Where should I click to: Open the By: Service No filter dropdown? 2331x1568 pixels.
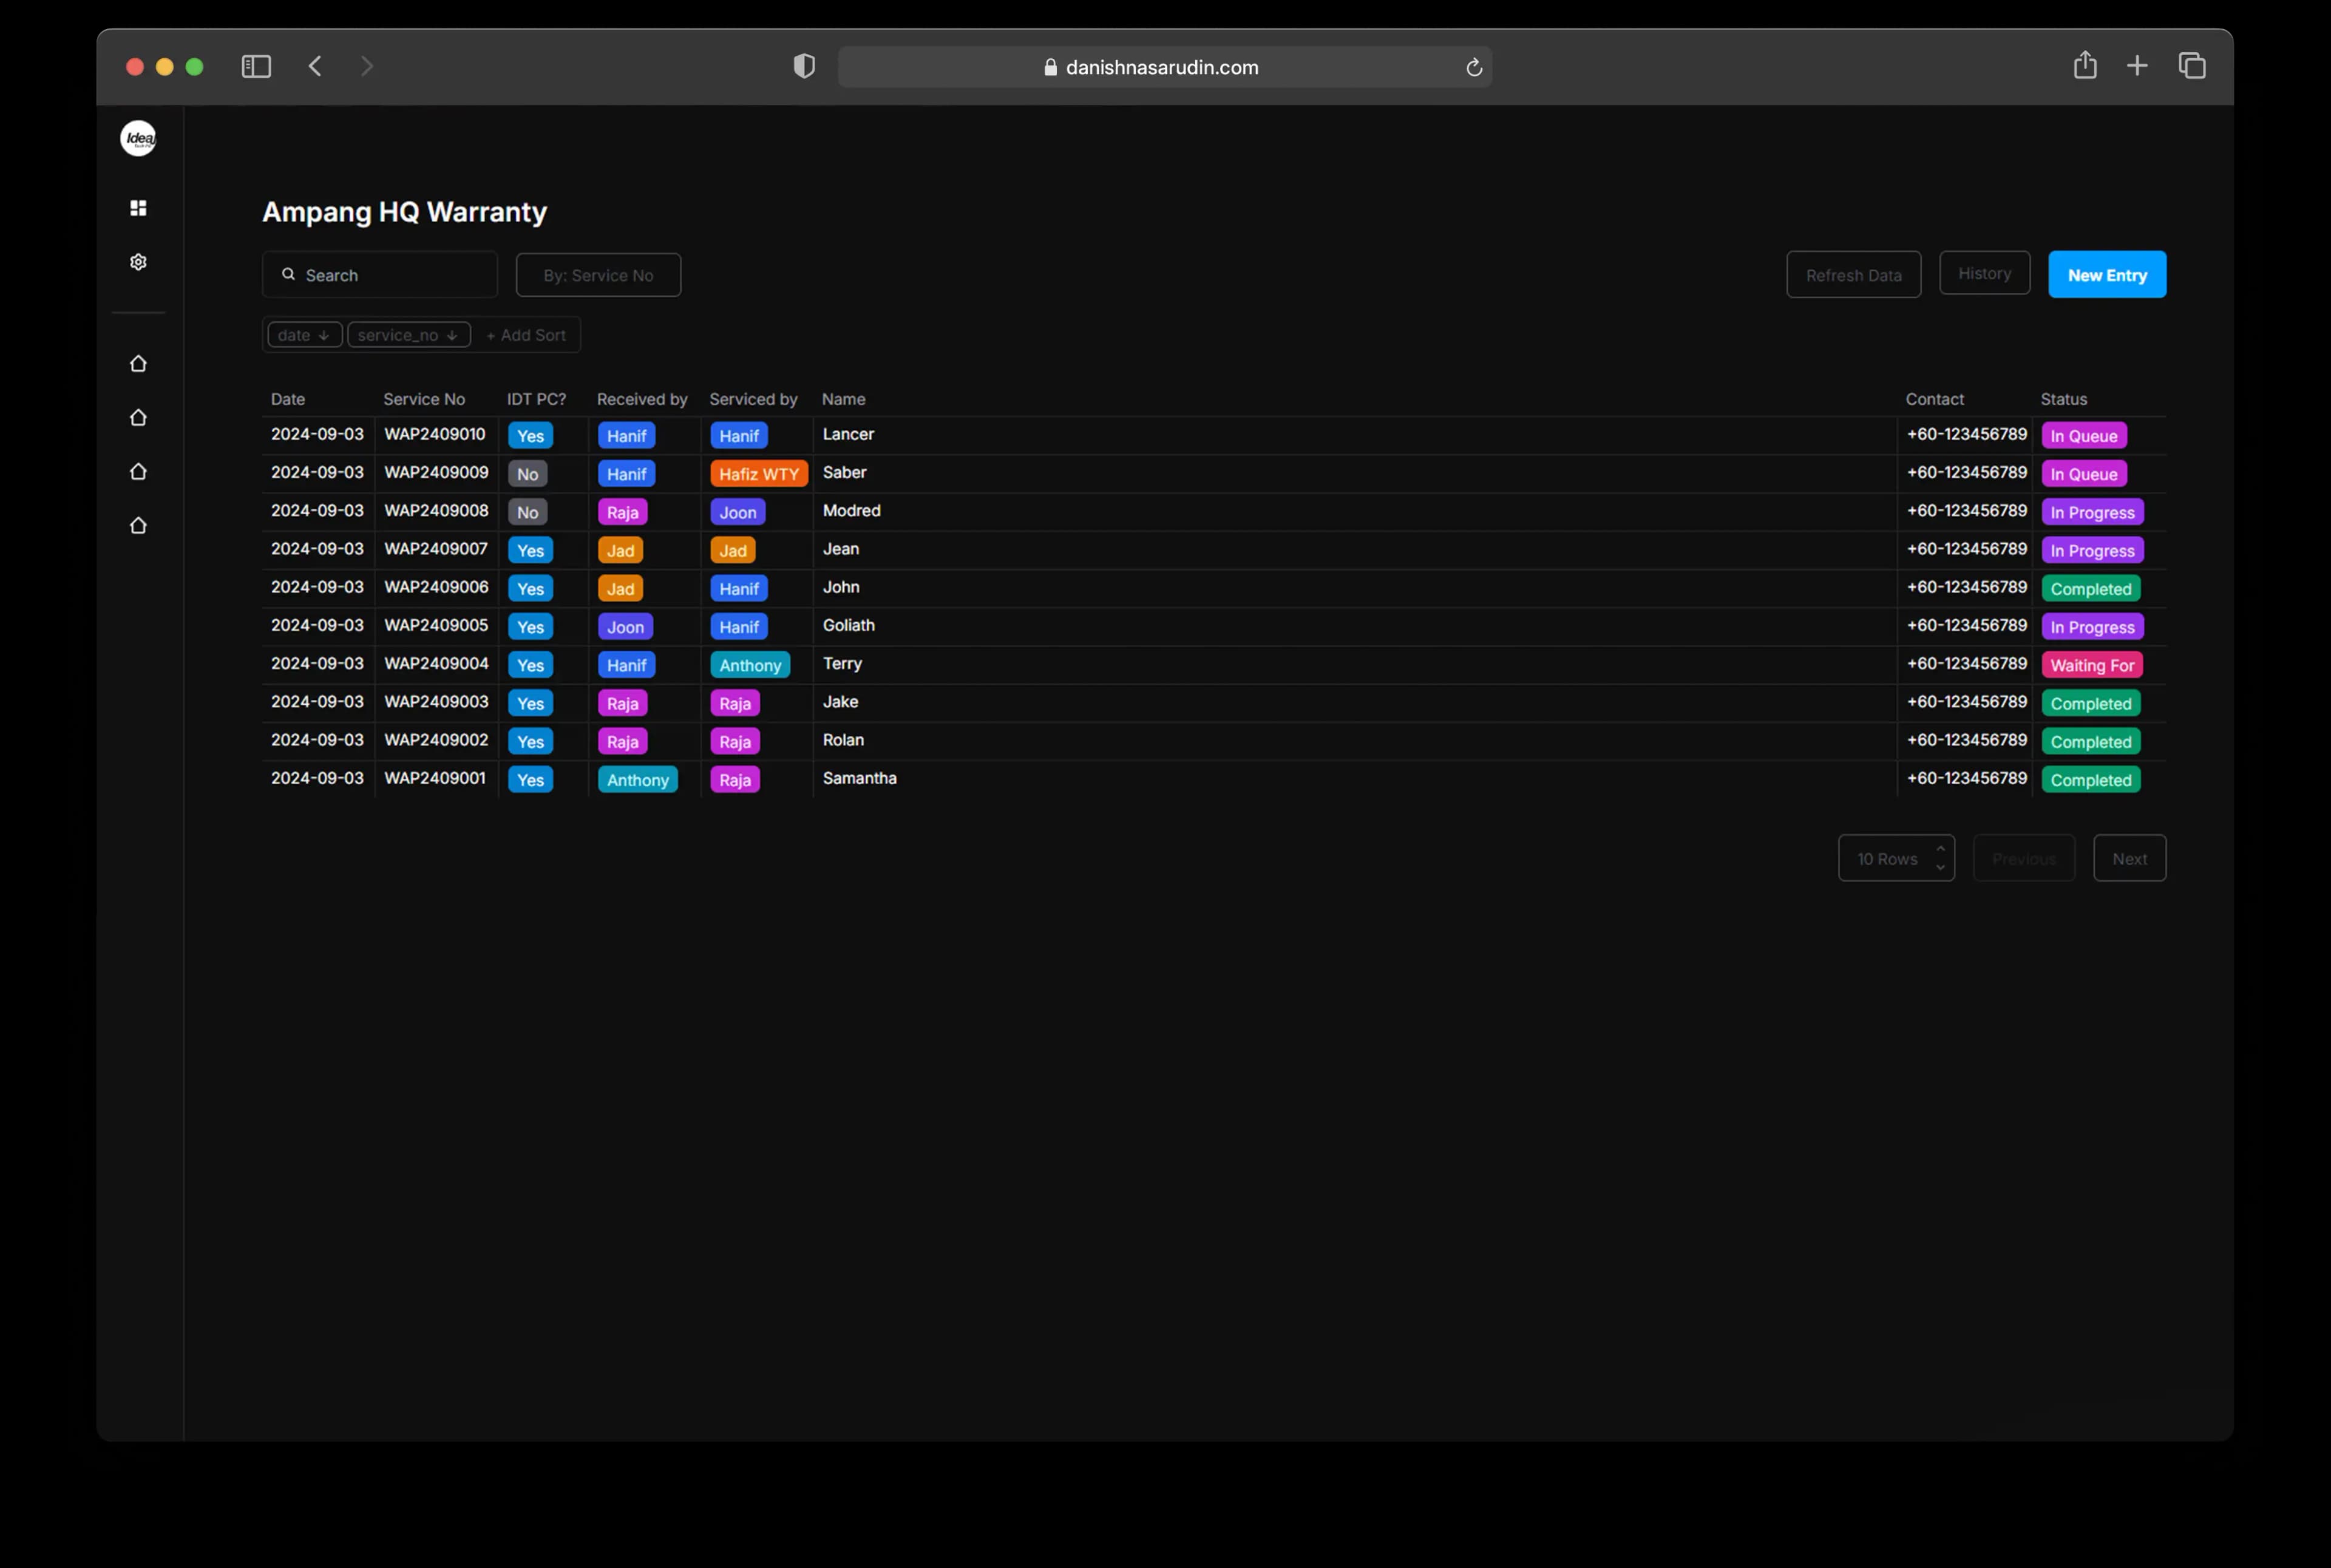point(598,275)
